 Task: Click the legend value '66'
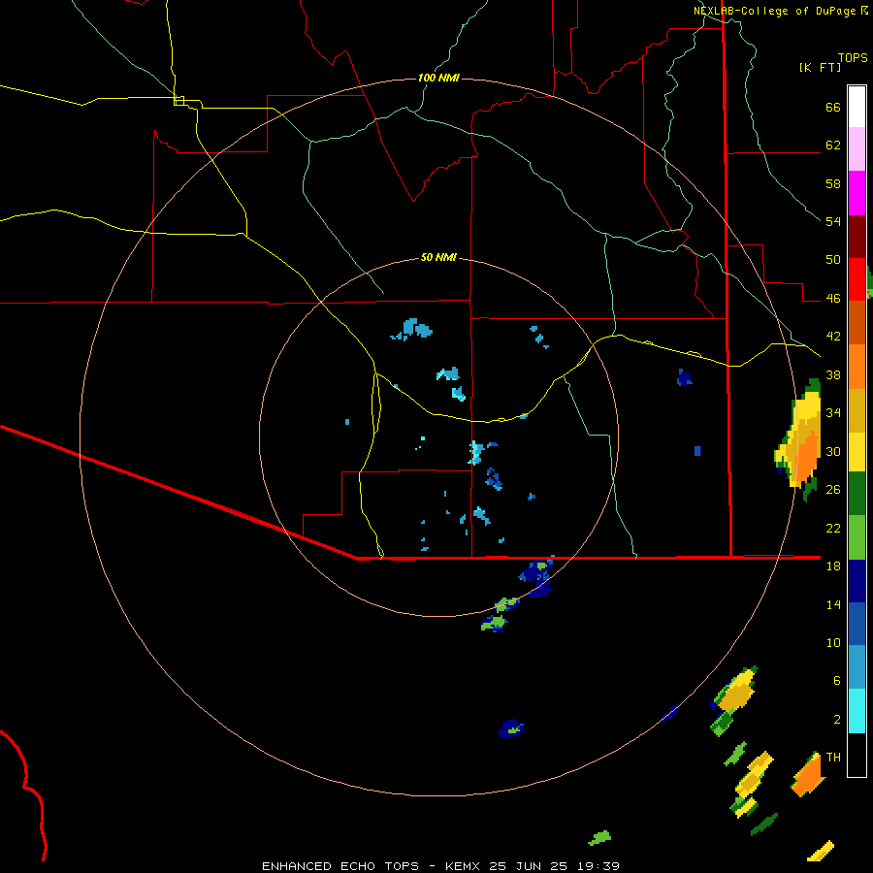(833, 107)
